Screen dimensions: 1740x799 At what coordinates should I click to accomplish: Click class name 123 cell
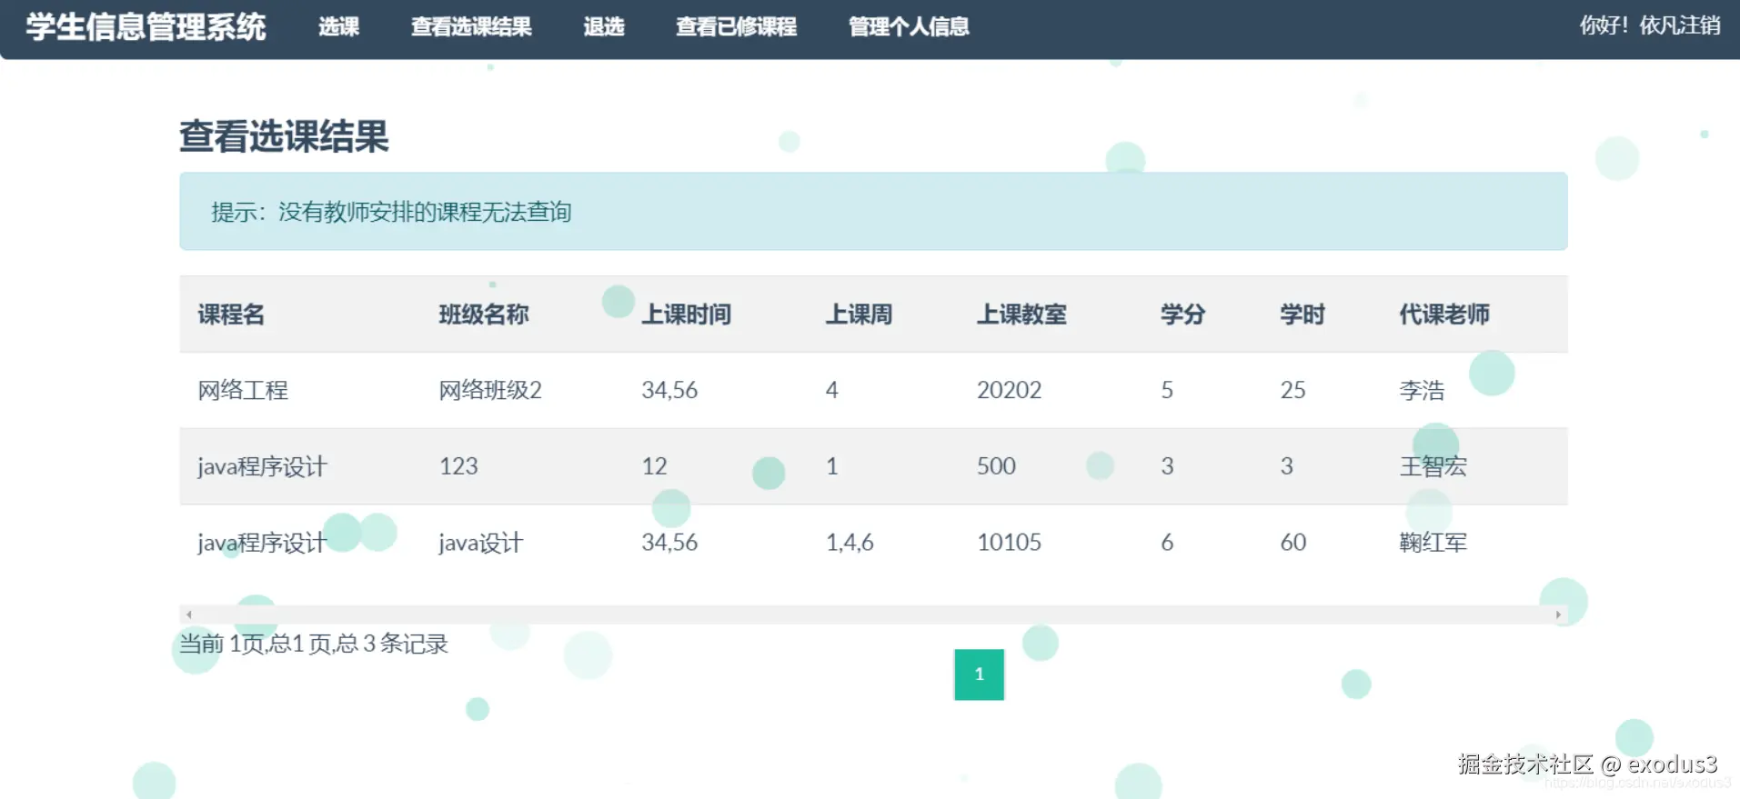point(458,466)
